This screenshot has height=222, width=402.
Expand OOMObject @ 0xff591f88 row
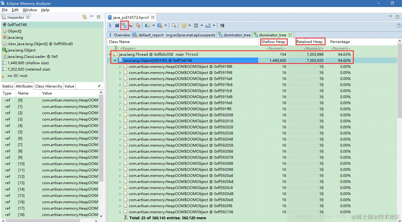coord(120,67)
